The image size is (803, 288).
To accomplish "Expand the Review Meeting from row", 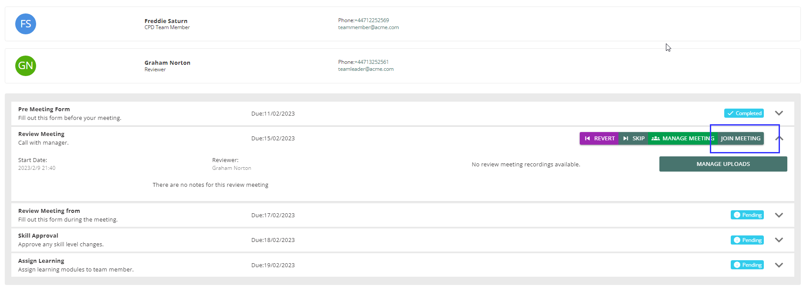I will [779, 215].
